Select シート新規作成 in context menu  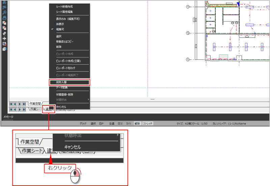point(64,6)
